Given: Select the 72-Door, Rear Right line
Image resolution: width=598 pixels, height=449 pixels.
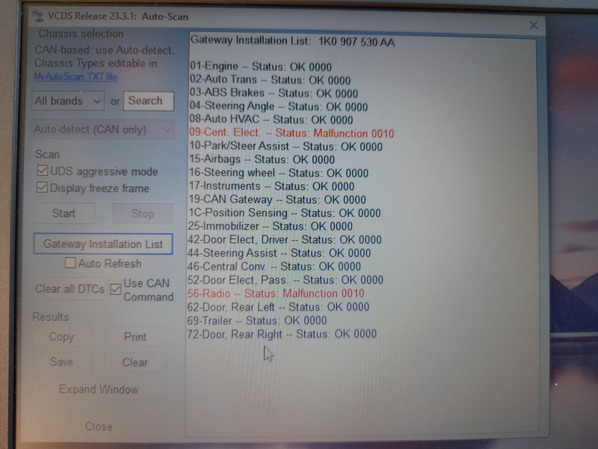Looking at the screenshot, I should point(282,334).
